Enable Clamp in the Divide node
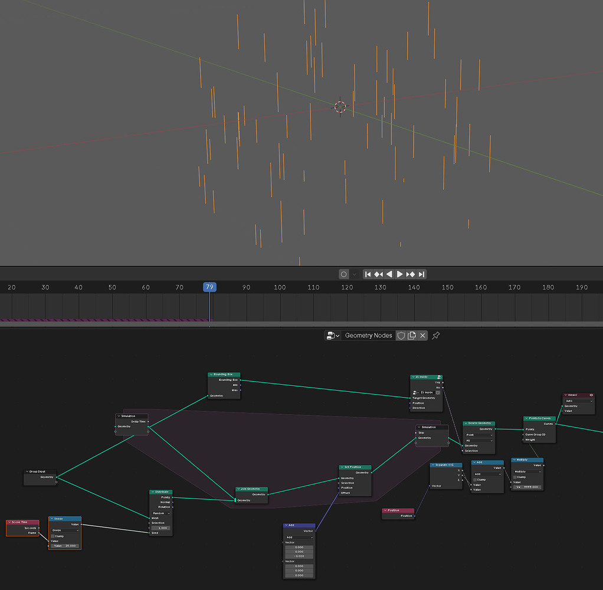The height and width of the screenshot is (590, 603). [x=53, y=536]
